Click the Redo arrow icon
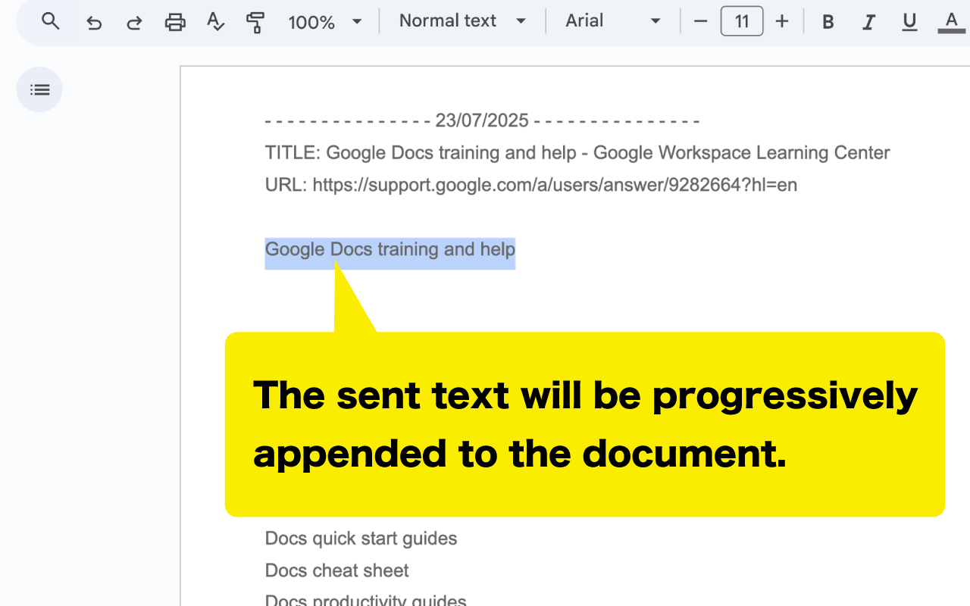 click(x=134, y=22)
